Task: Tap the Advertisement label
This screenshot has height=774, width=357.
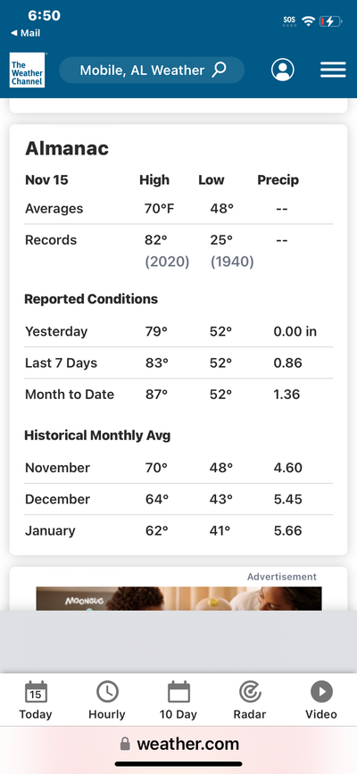Action: [282, 577]
